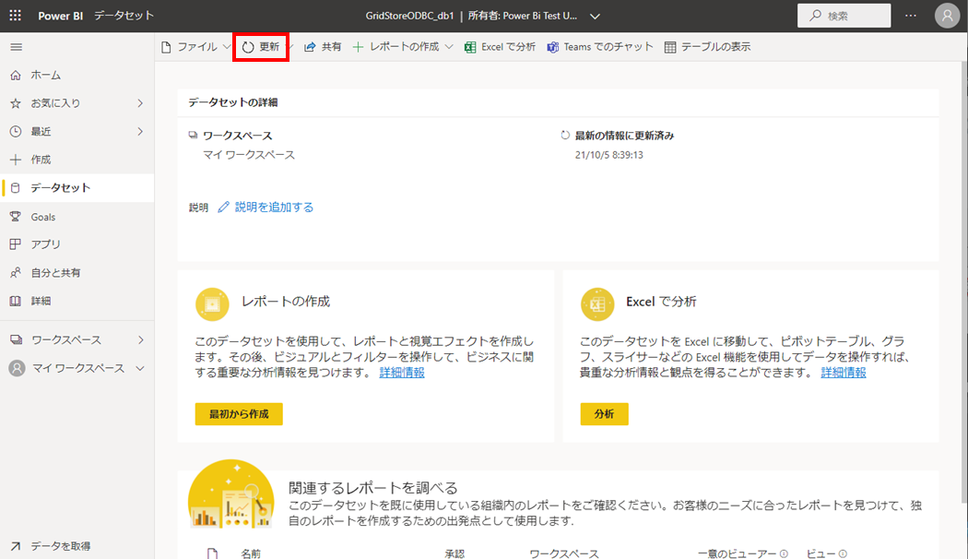This screenshot has width=968, height=559.
Task: Open the user account avatar
Action: click(947, 16)
